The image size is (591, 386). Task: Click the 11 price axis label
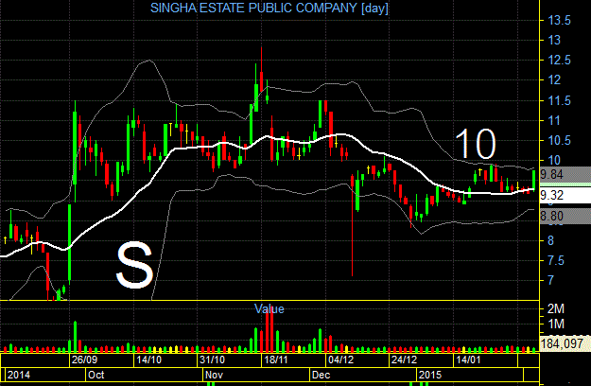click(x=554, y=121)
